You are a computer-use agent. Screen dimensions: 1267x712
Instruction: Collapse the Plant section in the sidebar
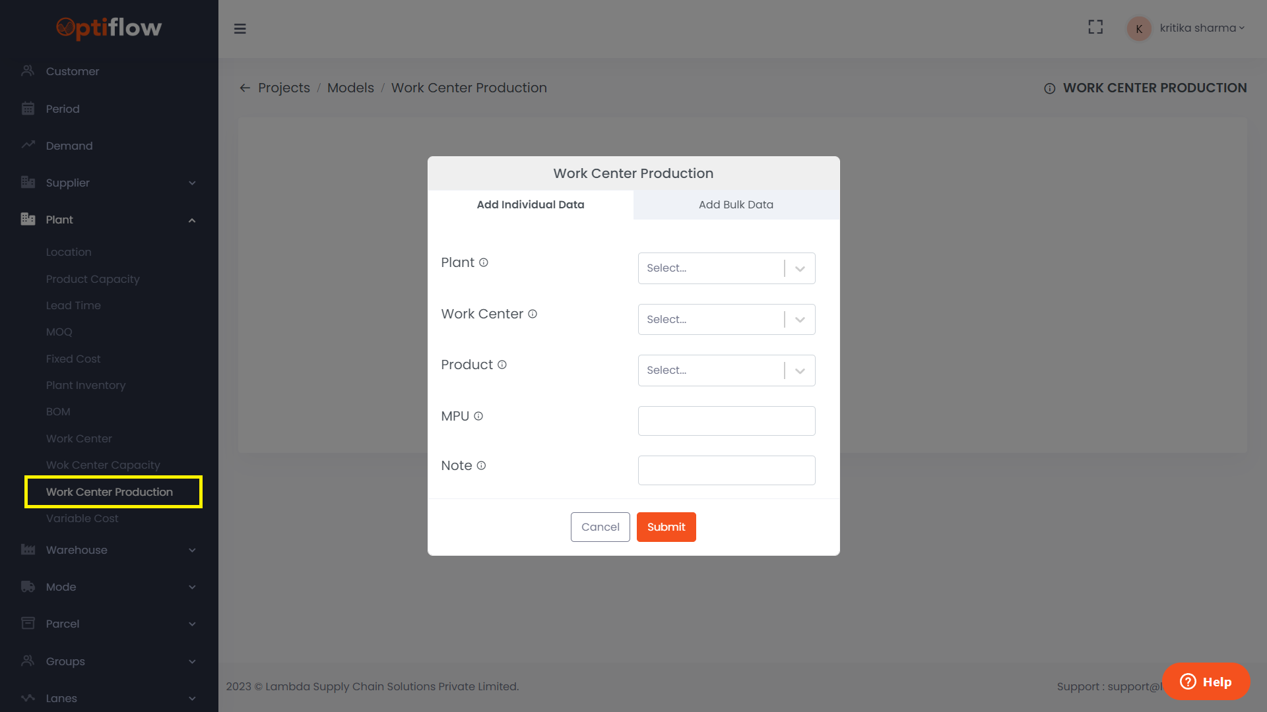(x=192, y=220)
